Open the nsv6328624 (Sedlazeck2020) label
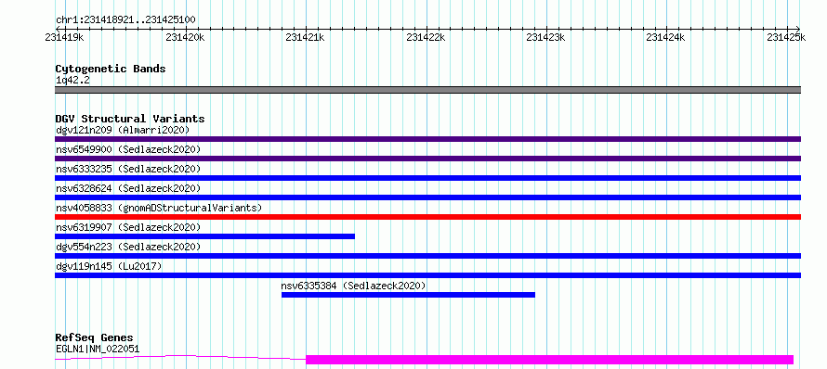Screen dimensions: 827x369 (x=128, y=188)
